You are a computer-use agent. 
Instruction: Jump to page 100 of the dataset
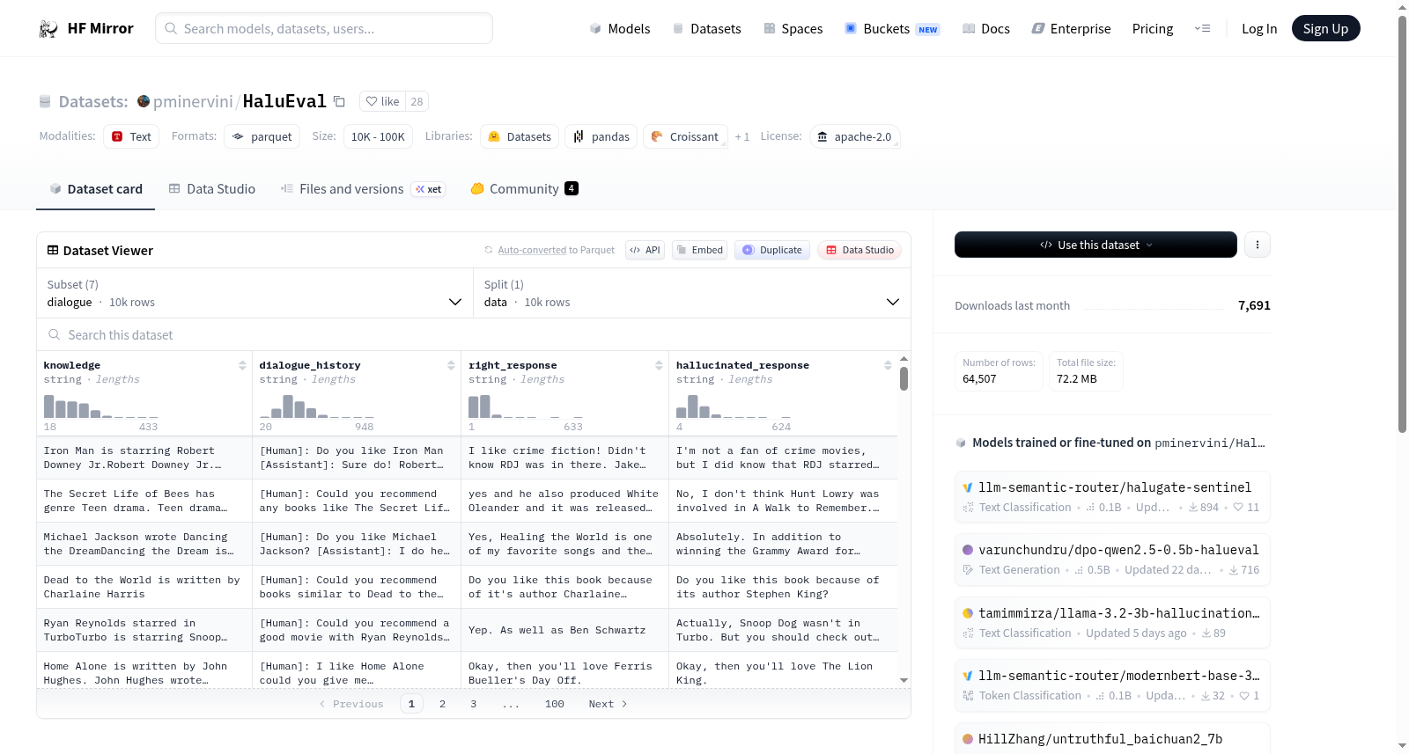click(554, 704)
